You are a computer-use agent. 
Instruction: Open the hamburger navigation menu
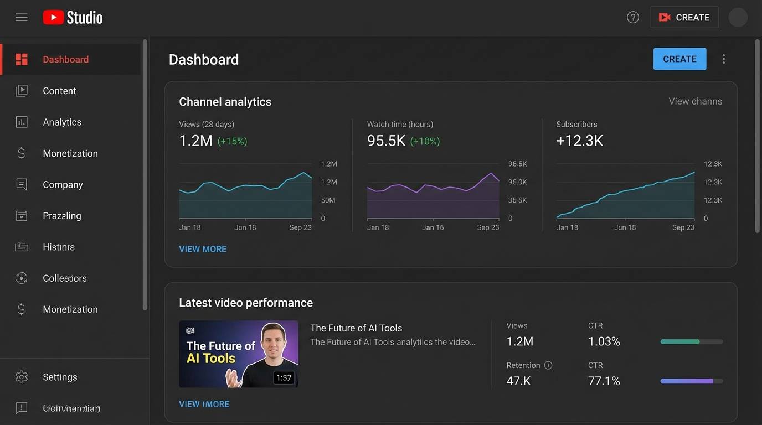[21, 17]
